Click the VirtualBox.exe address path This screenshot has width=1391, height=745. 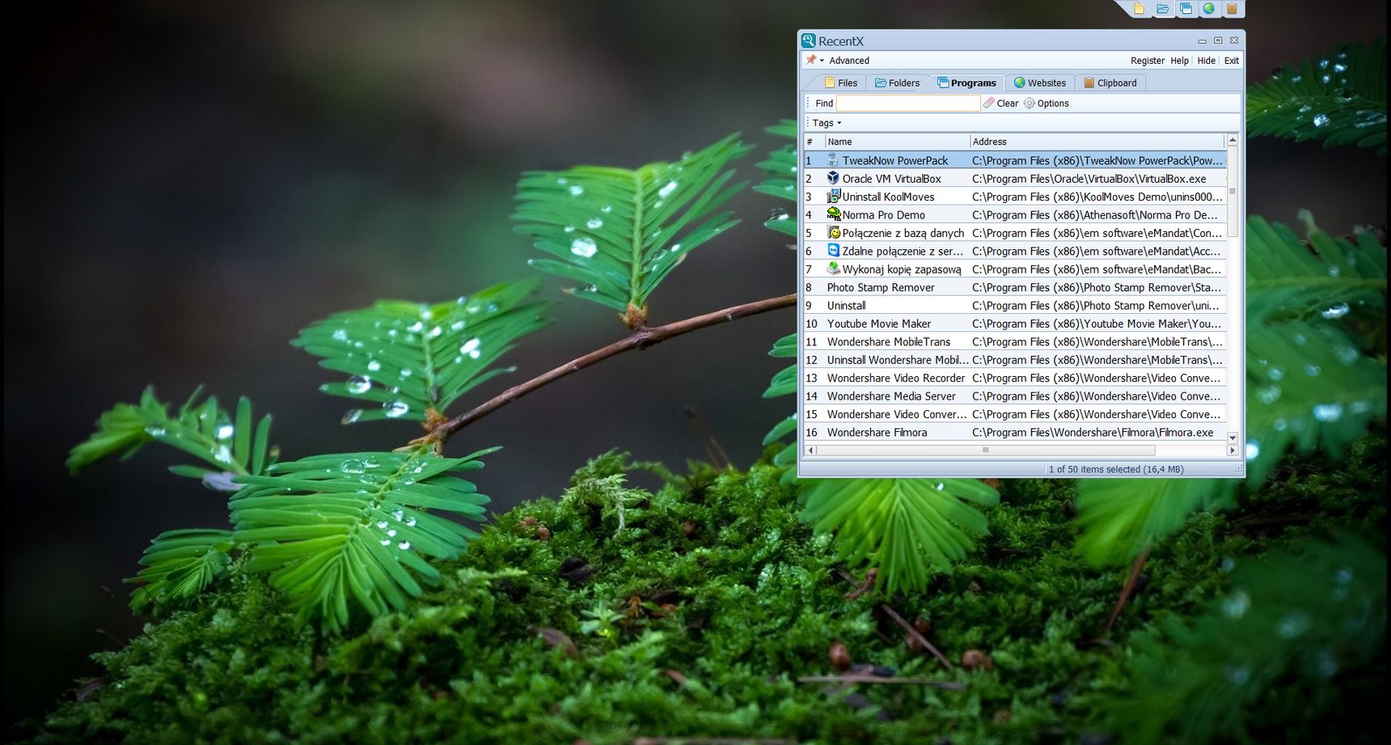coord(1089,179)
